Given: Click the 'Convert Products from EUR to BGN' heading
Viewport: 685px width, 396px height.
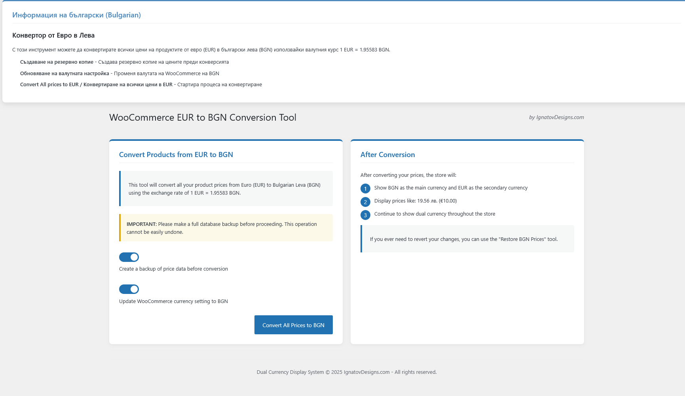Looking at the screenshot, I should (x=176, y=155).
